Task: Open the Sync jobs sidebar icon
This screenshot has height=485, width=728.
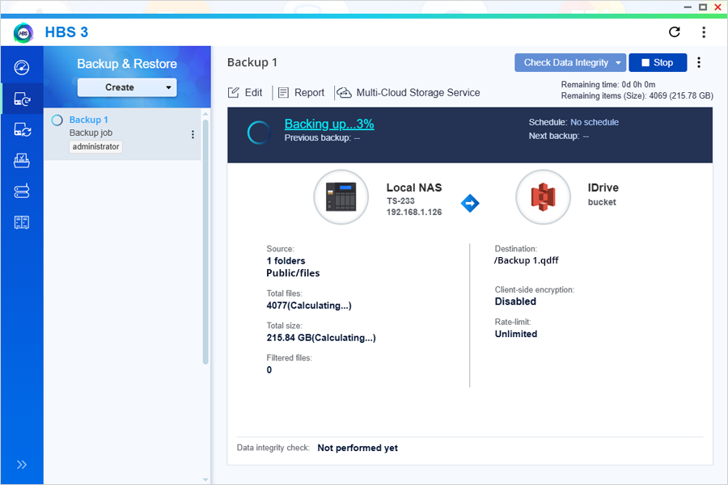Action: (x=22, y=129)
